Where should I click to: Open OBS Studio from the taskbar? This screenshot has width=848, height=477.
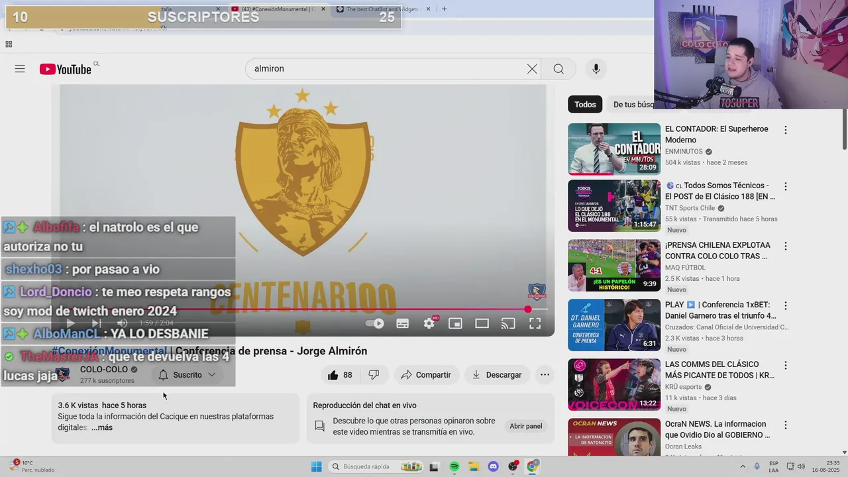(513, 466)
